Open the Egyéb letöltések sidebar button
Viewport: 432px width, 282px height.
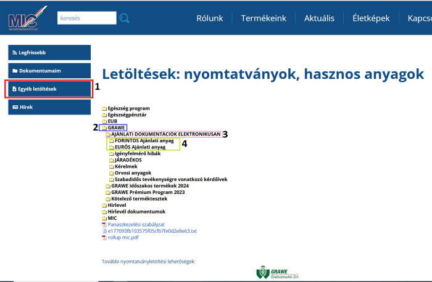pyautogui.click(x=49, y=89)
